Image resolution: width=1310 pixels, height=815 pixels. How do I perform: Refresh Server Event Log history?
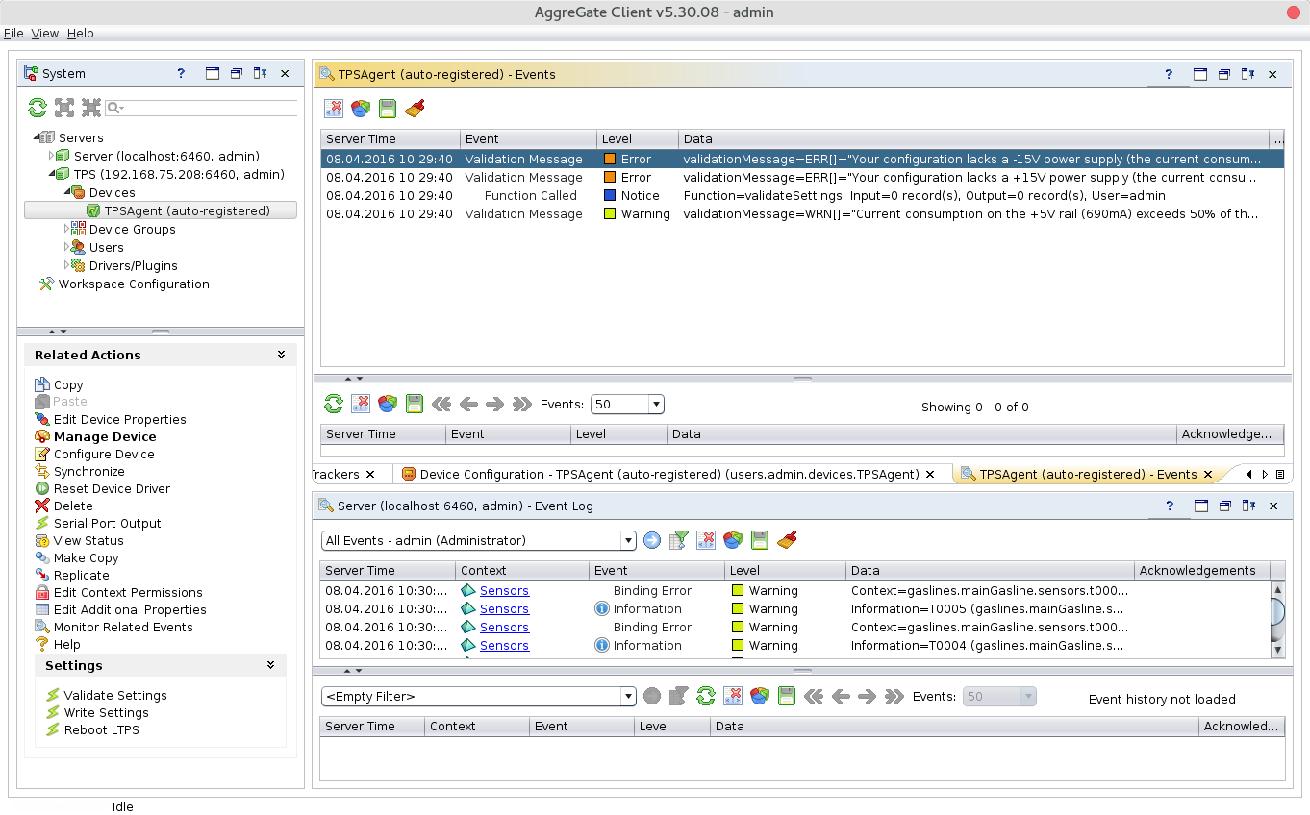point(706,696)
